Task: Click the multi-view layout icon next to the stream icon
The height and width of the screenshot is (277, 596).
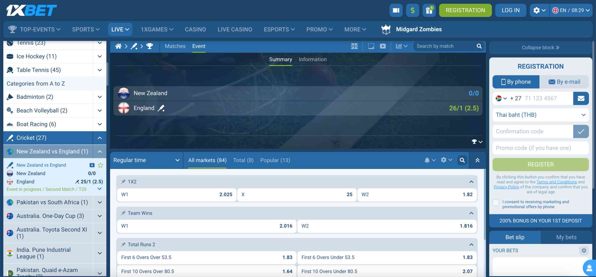Action: [x=371, y=46]
